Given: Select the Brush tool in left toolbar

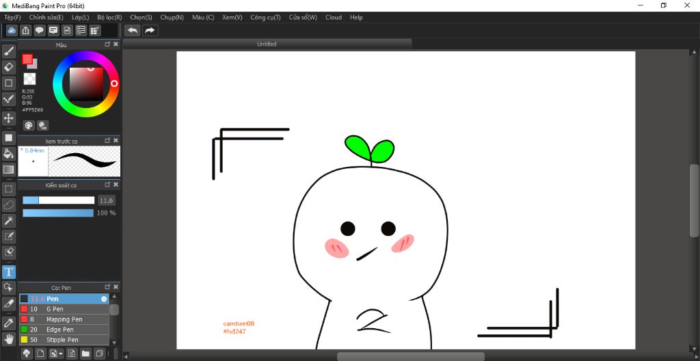Looking at the screenshot, I should coord(8,51).
